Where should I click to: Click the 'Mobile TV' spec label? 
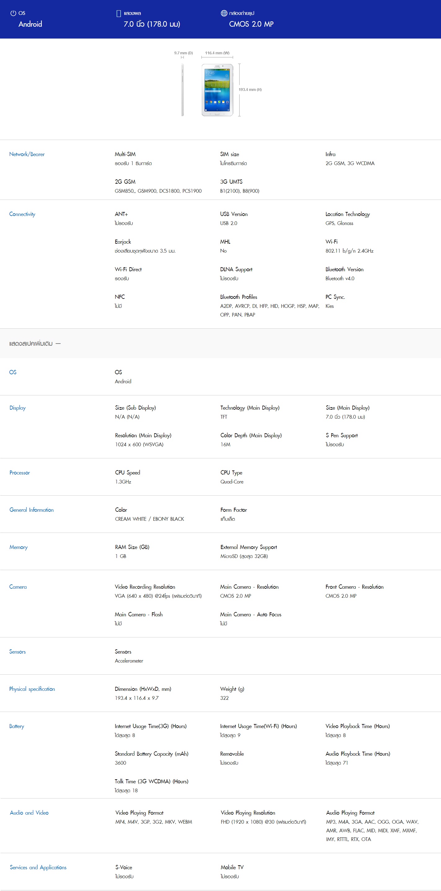[232, 867]
